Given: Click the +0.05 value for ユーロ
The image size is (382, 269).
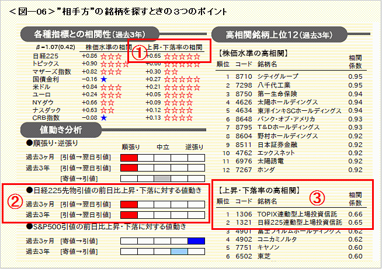Looking at the screenshot, I should coord(153,95).
